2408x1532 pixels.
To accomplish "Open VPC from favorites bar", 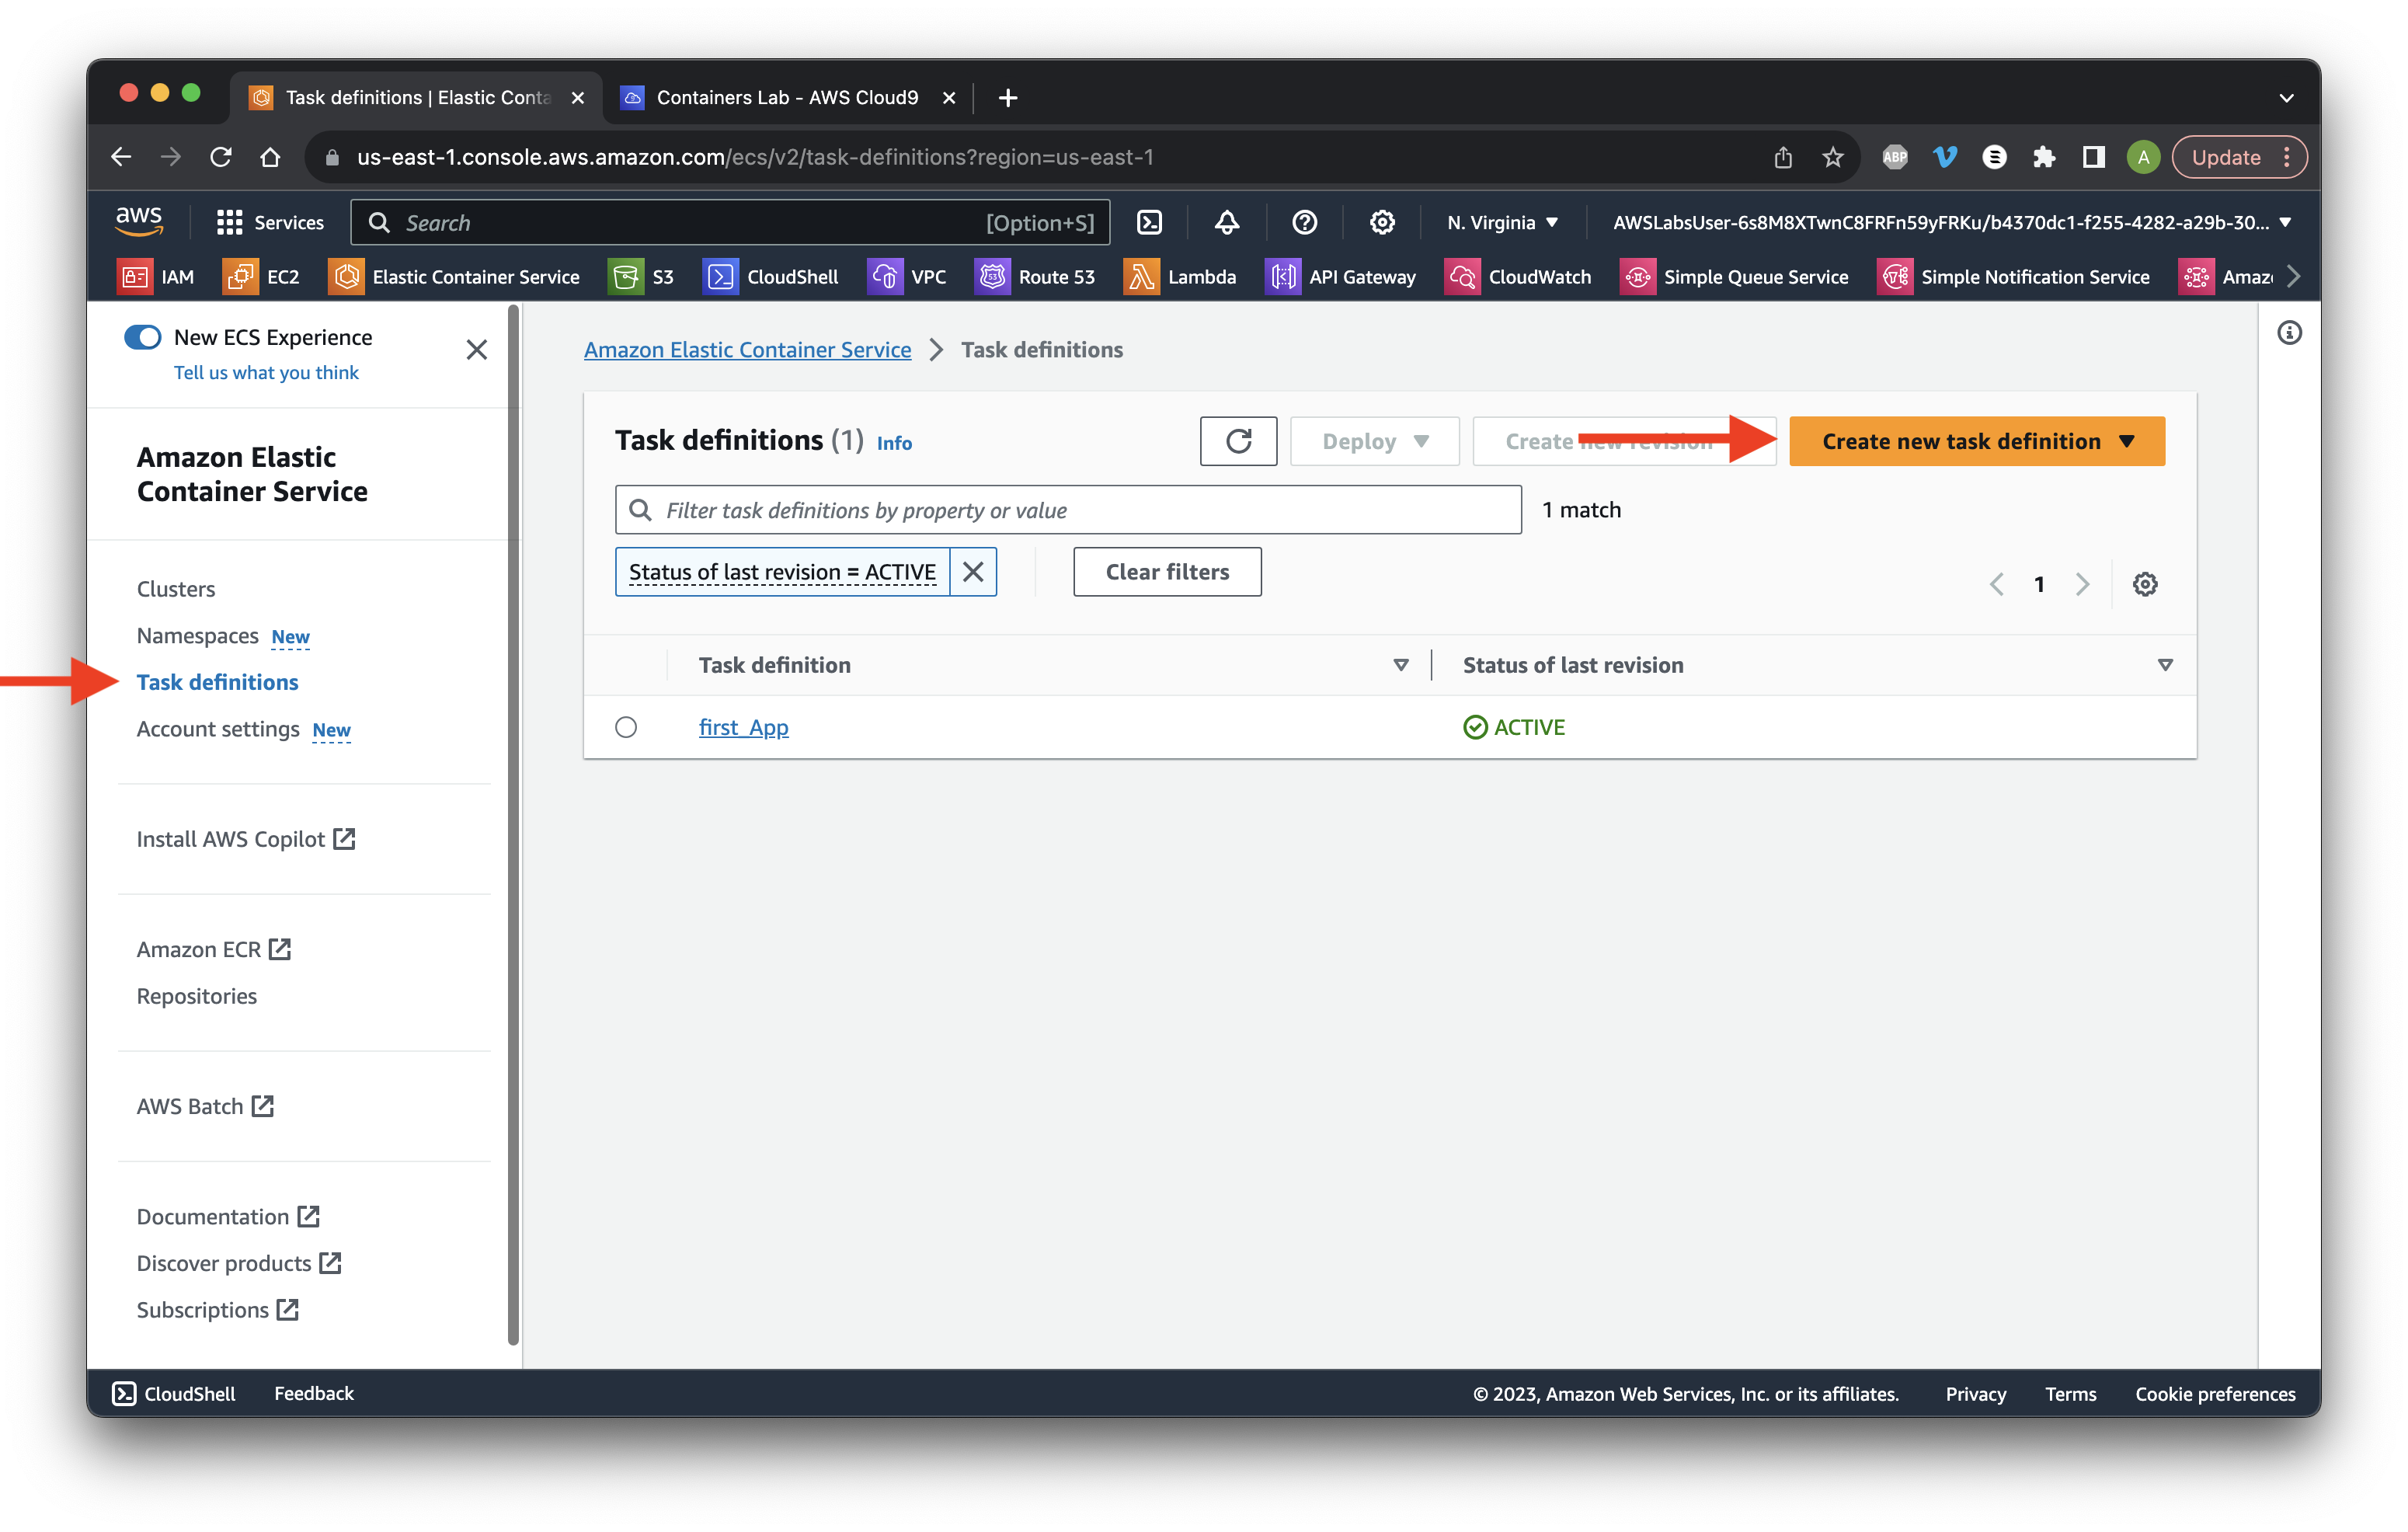I will [x=907, y=277].
